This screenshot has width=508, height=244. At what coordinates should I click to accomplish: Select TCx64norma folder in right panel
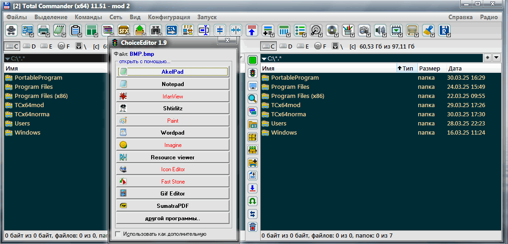click(x=288, y=114)
